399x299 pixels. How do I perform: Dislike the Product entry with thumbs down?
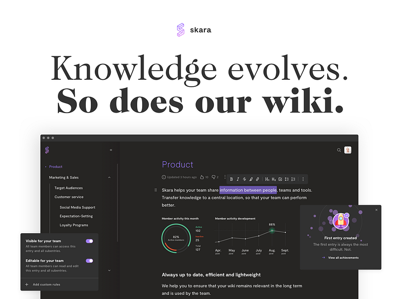tap(213, 177)
